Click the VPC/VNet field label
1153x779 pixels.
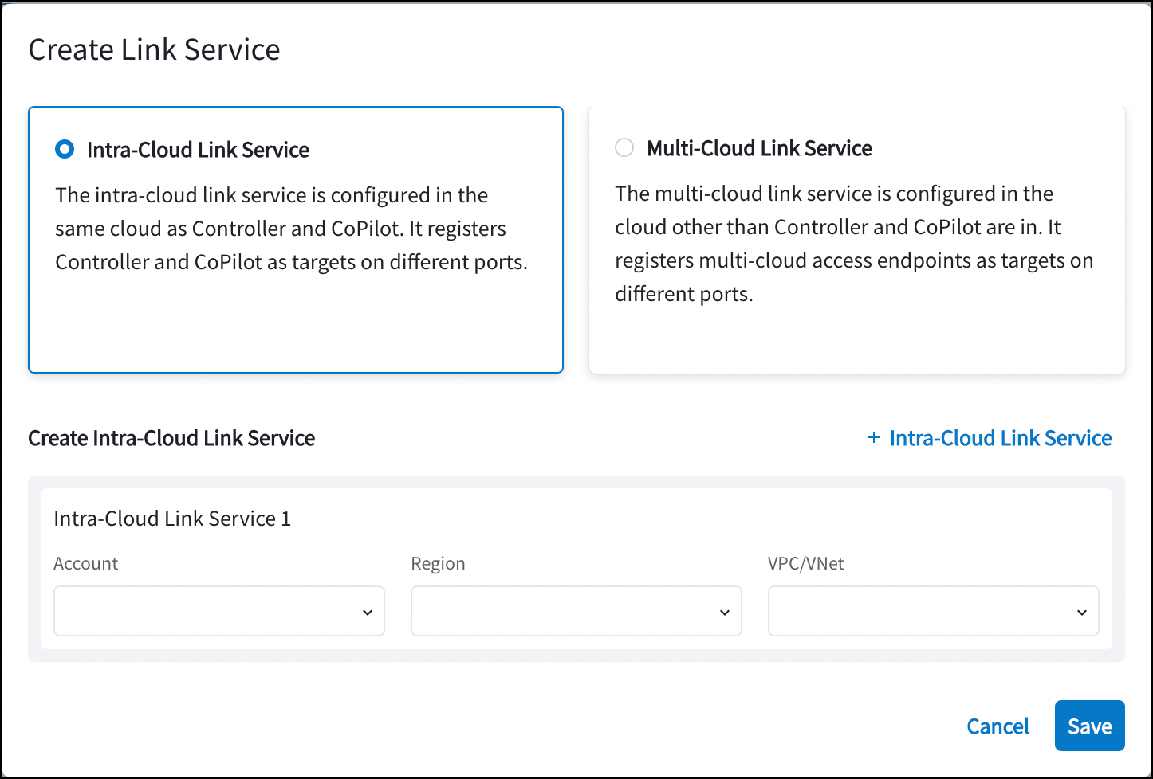pos(805,563)
